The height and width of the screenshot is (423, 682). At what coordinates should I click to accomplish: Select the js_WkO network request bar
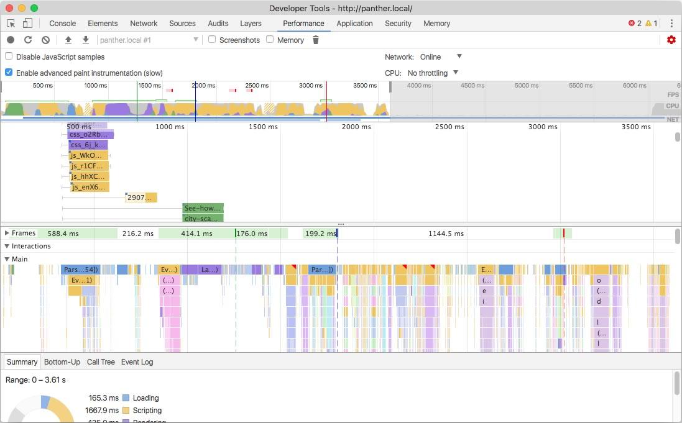[88, 155]
